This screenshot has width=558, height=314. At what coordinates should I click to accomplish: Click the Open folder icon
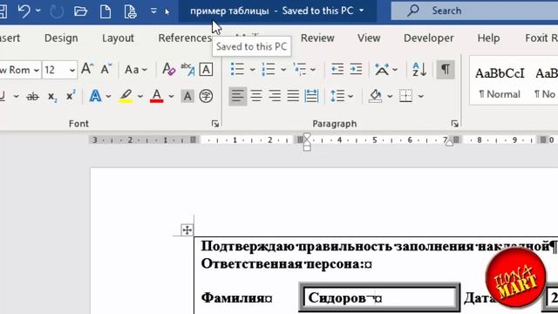click(x=80, y=11)
